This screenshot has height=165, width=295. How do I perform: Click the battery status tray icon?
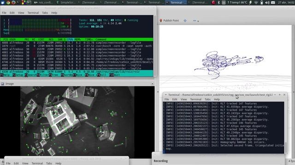pyautogui.click(x=262, y=2)
